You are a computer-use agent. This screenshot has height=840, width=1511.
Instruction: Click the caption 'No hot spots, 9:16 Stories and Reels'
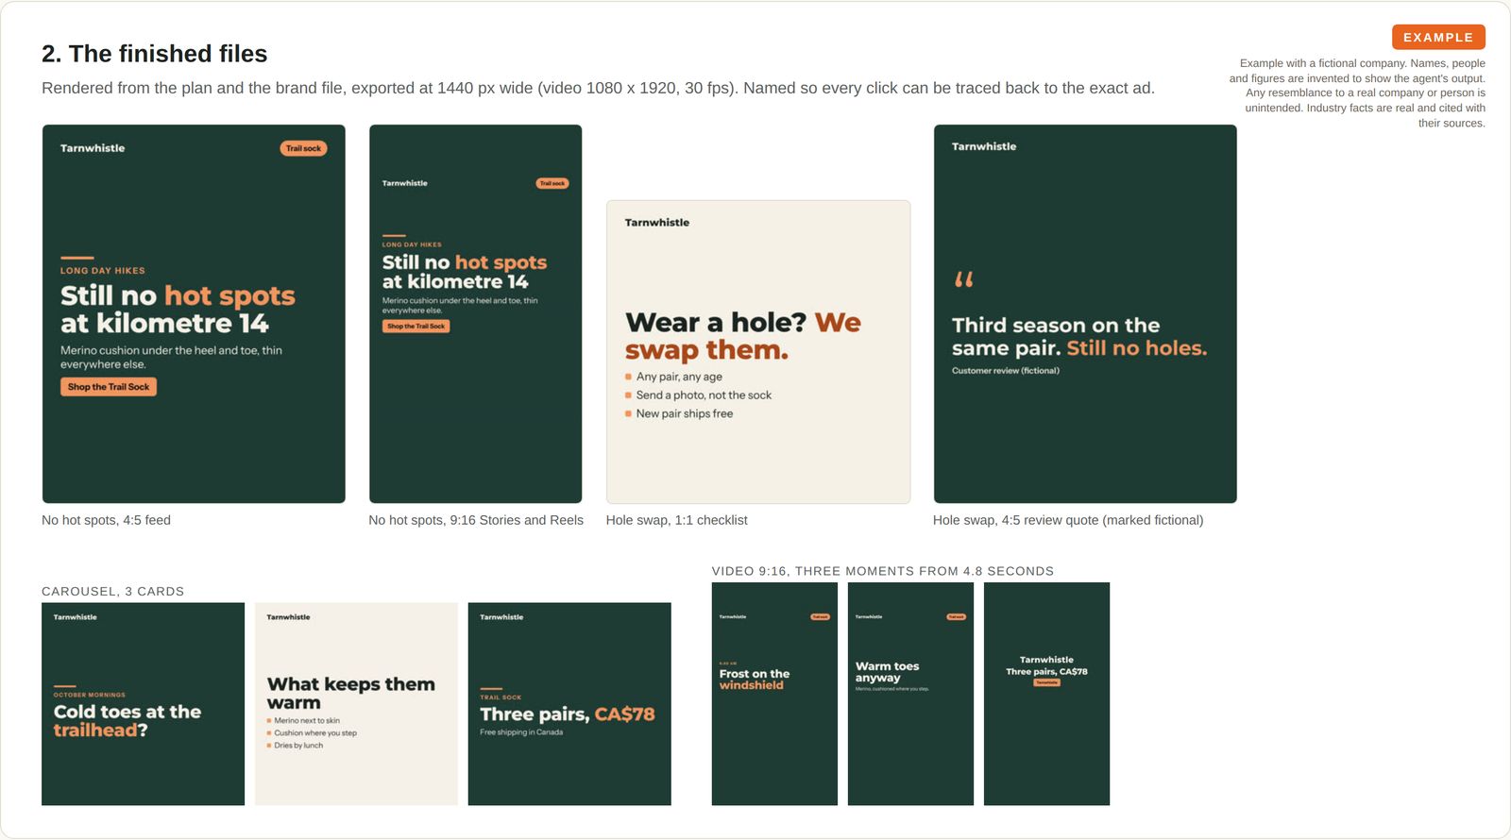tap(476, 520)
